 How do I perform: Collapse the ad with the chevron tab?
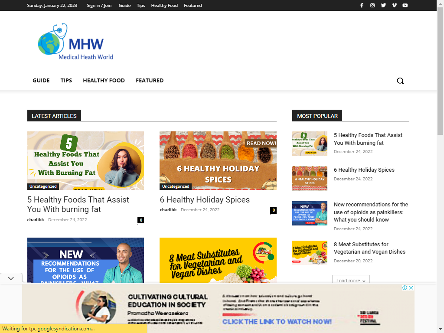pos(11,278)
